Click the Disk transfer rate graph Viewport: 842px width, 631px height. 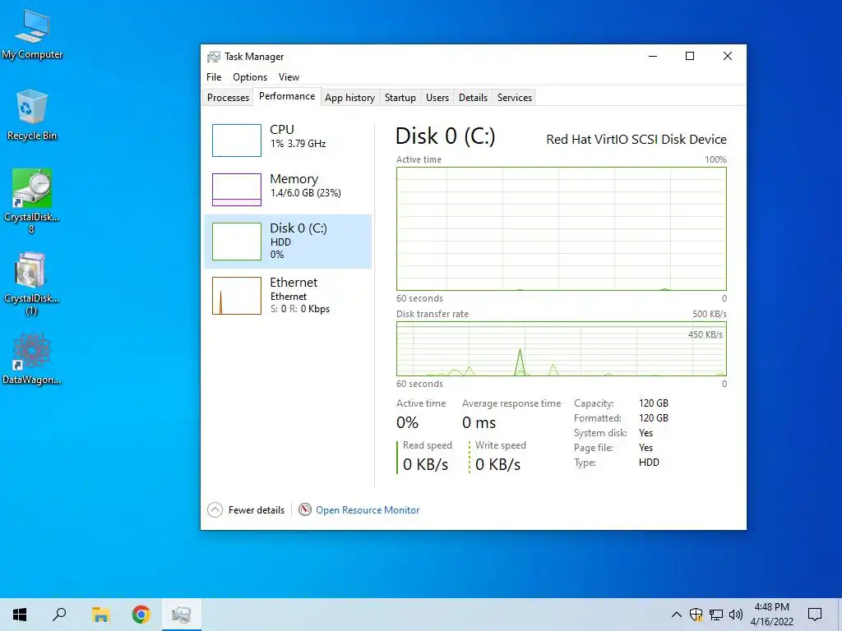click(561, 348)
